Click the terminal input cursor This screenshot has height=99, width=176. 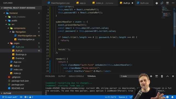46,94
